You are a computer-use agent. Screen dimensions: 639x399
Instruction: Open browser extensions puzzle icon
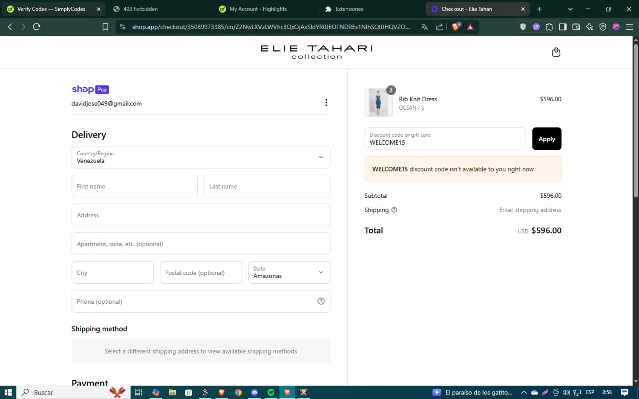[x=550, y=27]
